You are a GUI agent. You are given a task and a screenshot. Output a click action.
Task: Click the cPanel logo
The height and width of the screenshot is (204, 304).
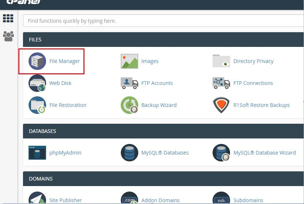23,2
